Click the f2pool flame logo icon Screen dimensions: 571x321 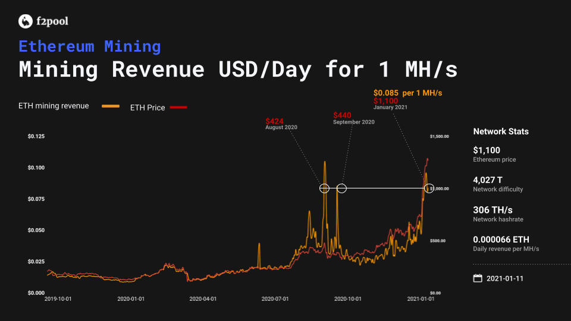(26, 21)
